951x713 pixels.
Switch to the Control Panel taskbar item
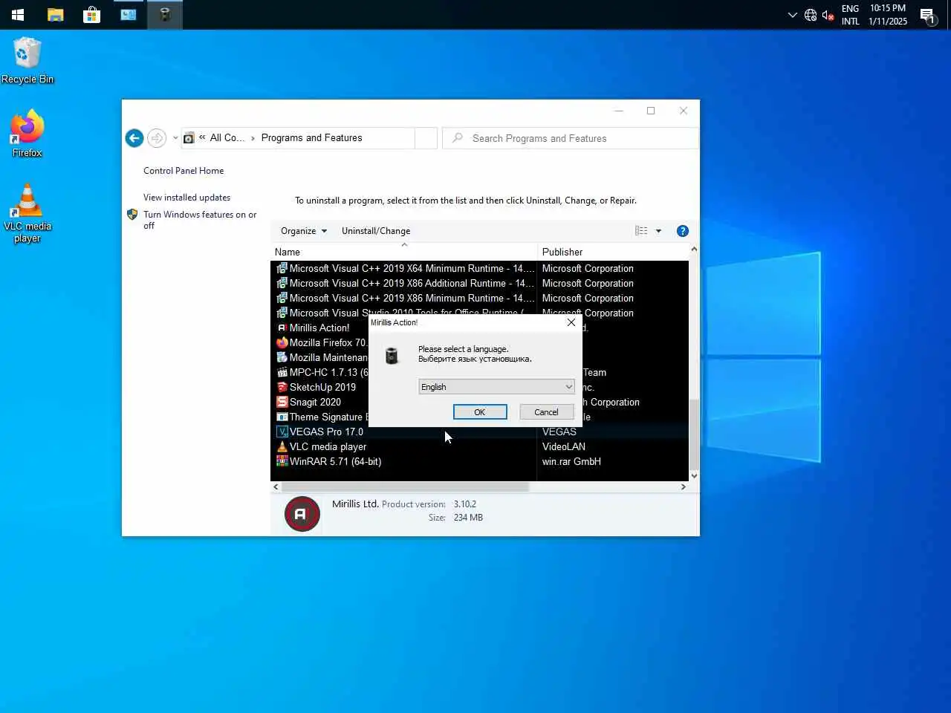tap(128, 14)
